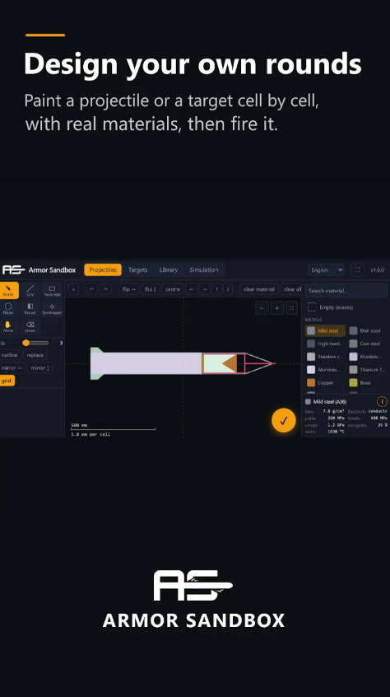Click the copper cone liner in projectile

[230, 363]
